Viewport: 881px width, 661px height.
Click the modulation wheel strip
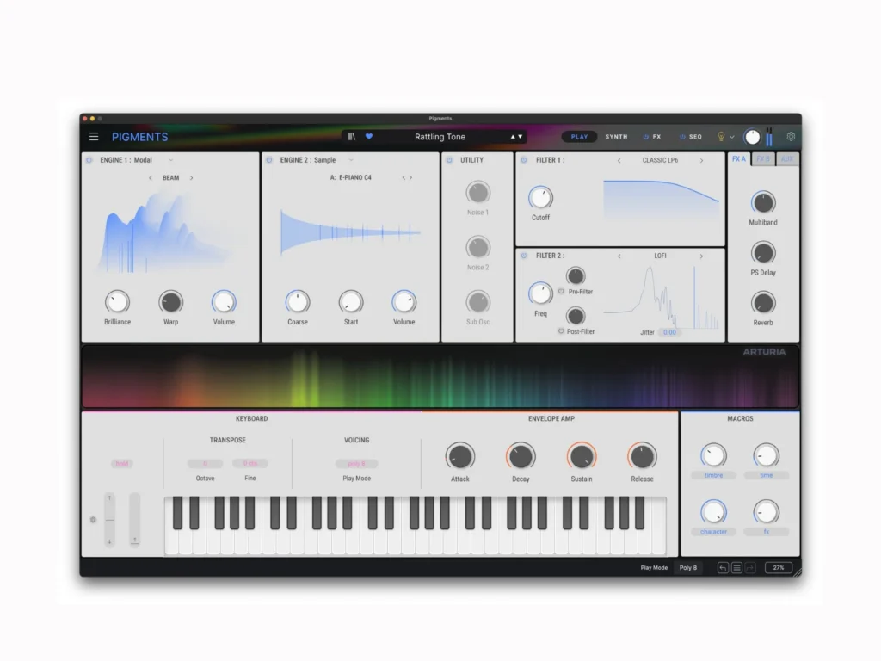coord(135,520)
